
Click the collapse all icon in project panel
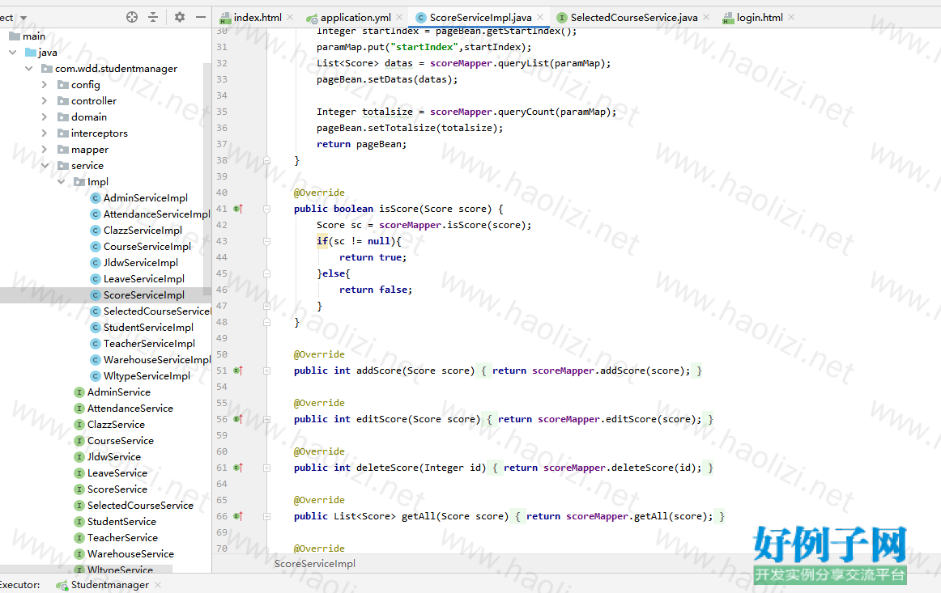click(x=153, y=17)
